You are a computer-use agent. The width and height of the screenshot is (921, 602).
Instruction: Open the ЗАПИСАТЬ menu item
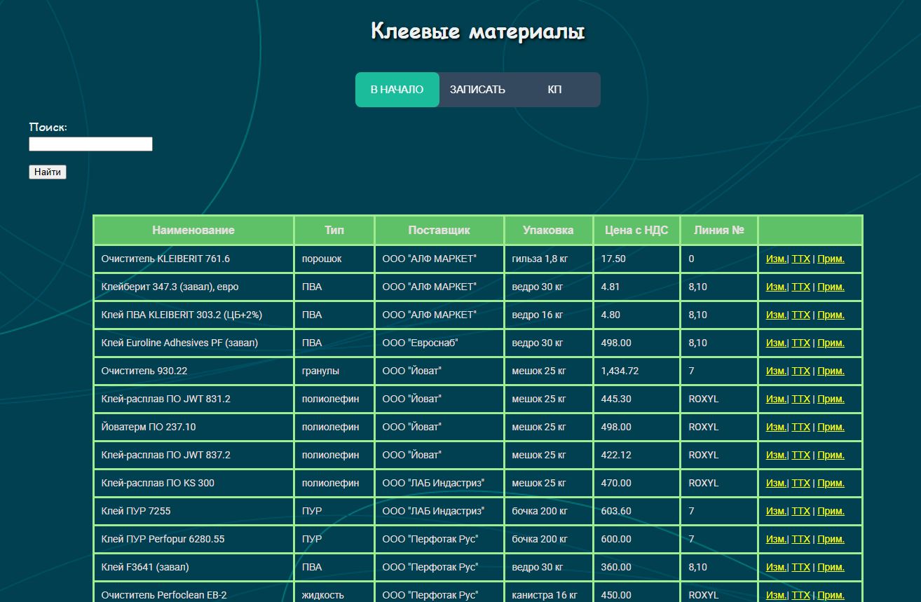(477, 90)
